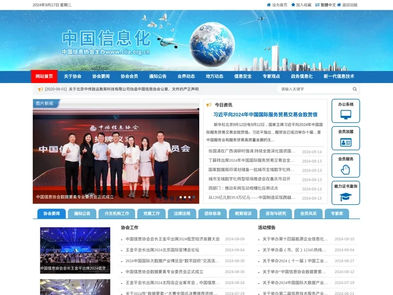
Task: Click the 繁體中文 switch icon
Action: click(x=317, y=5)
